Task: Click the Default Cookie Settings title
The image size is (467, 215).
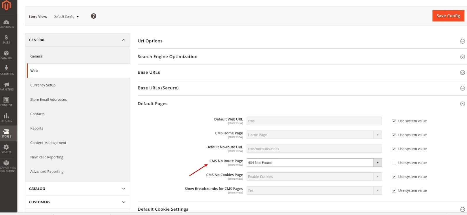Action: tap(163, 209)
